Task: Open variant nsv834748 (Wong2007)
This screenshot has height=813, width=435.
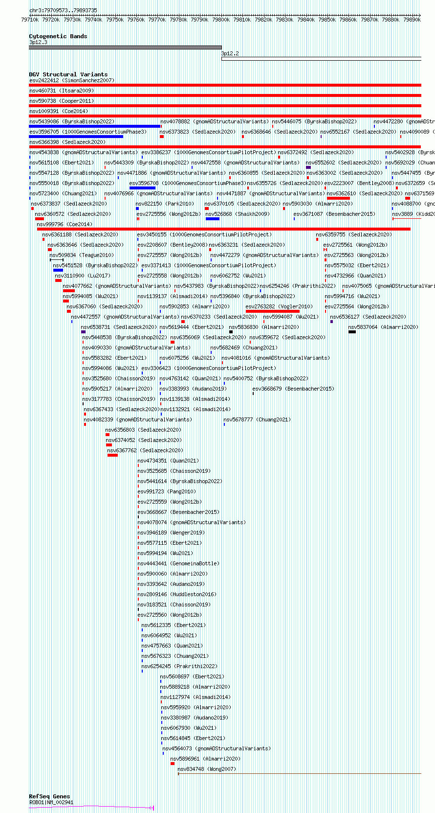Action: pyautogui.click(x=207, y=769)
